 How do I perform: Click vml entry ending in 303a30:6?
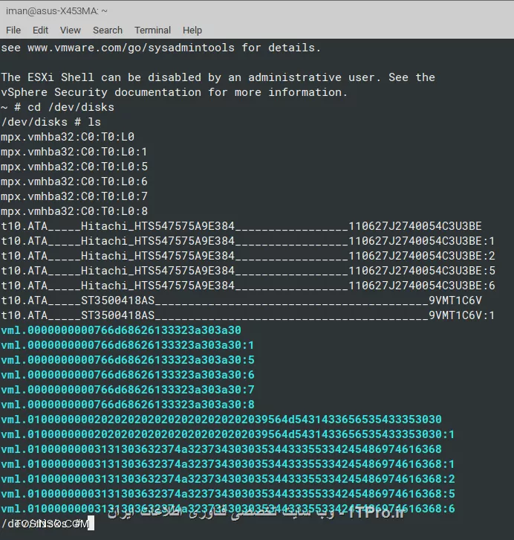click(128, 375)
